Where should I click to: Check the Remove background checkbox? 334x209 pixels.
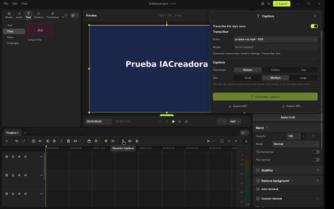(258, 181)
